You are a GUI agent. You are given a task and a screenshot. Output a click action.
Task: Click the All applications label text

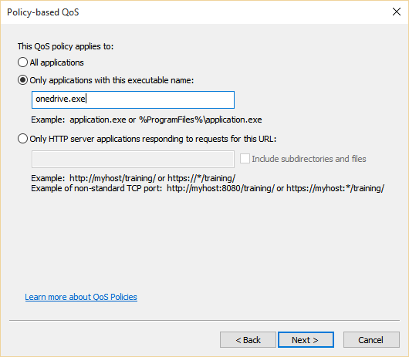[x=56, y=62]
